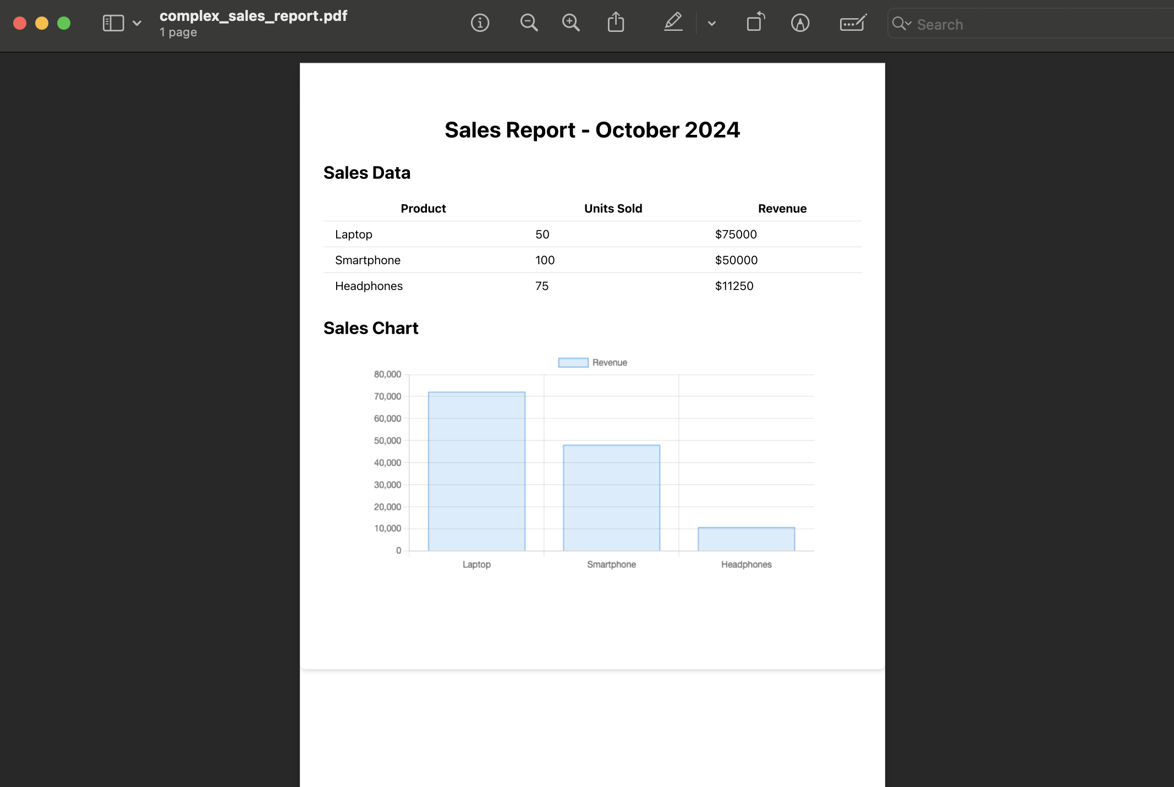Click the units sold value 75
This screenshot has height=787, width=1174.
pyautogui.click(x=542, y=286)
